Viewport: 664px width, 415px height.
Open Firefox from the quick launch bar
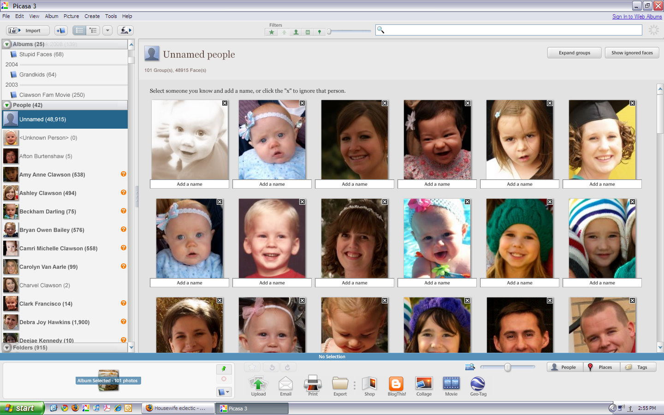[75, 408]
